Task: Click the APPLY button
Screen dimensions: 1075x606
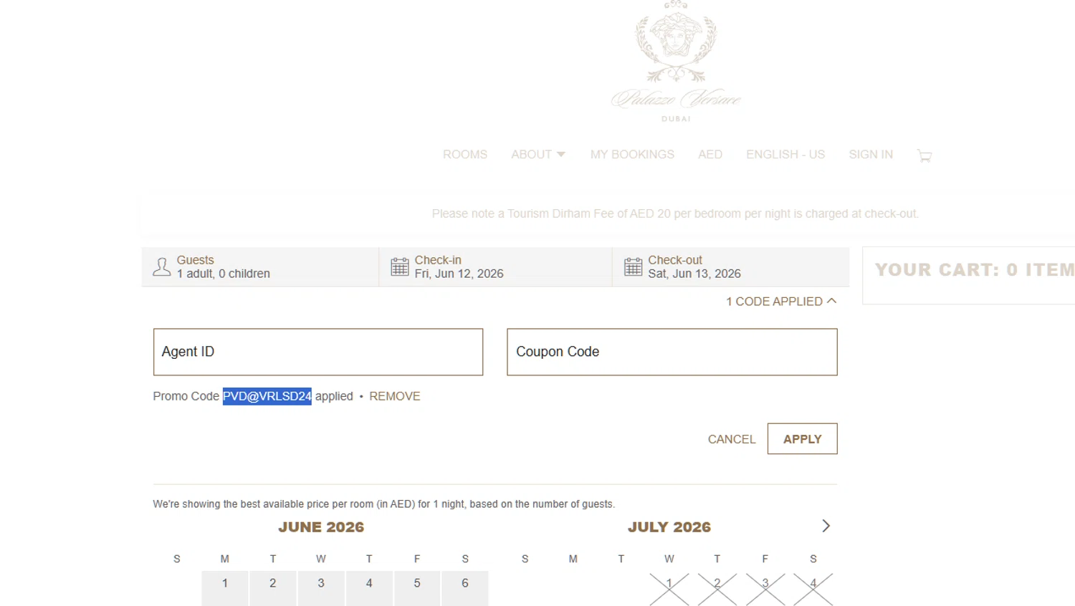Action: click(x=802, y=439)
